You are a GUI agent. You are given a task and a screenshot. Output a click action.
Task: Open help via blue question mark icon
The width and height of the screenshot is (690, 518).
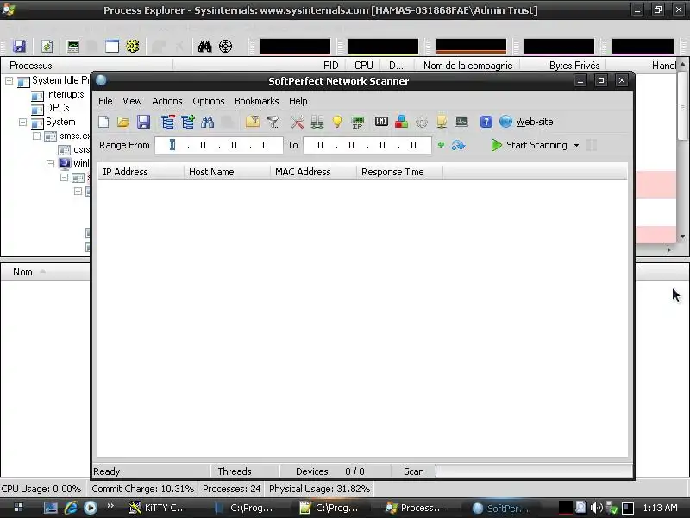[486, 122]
